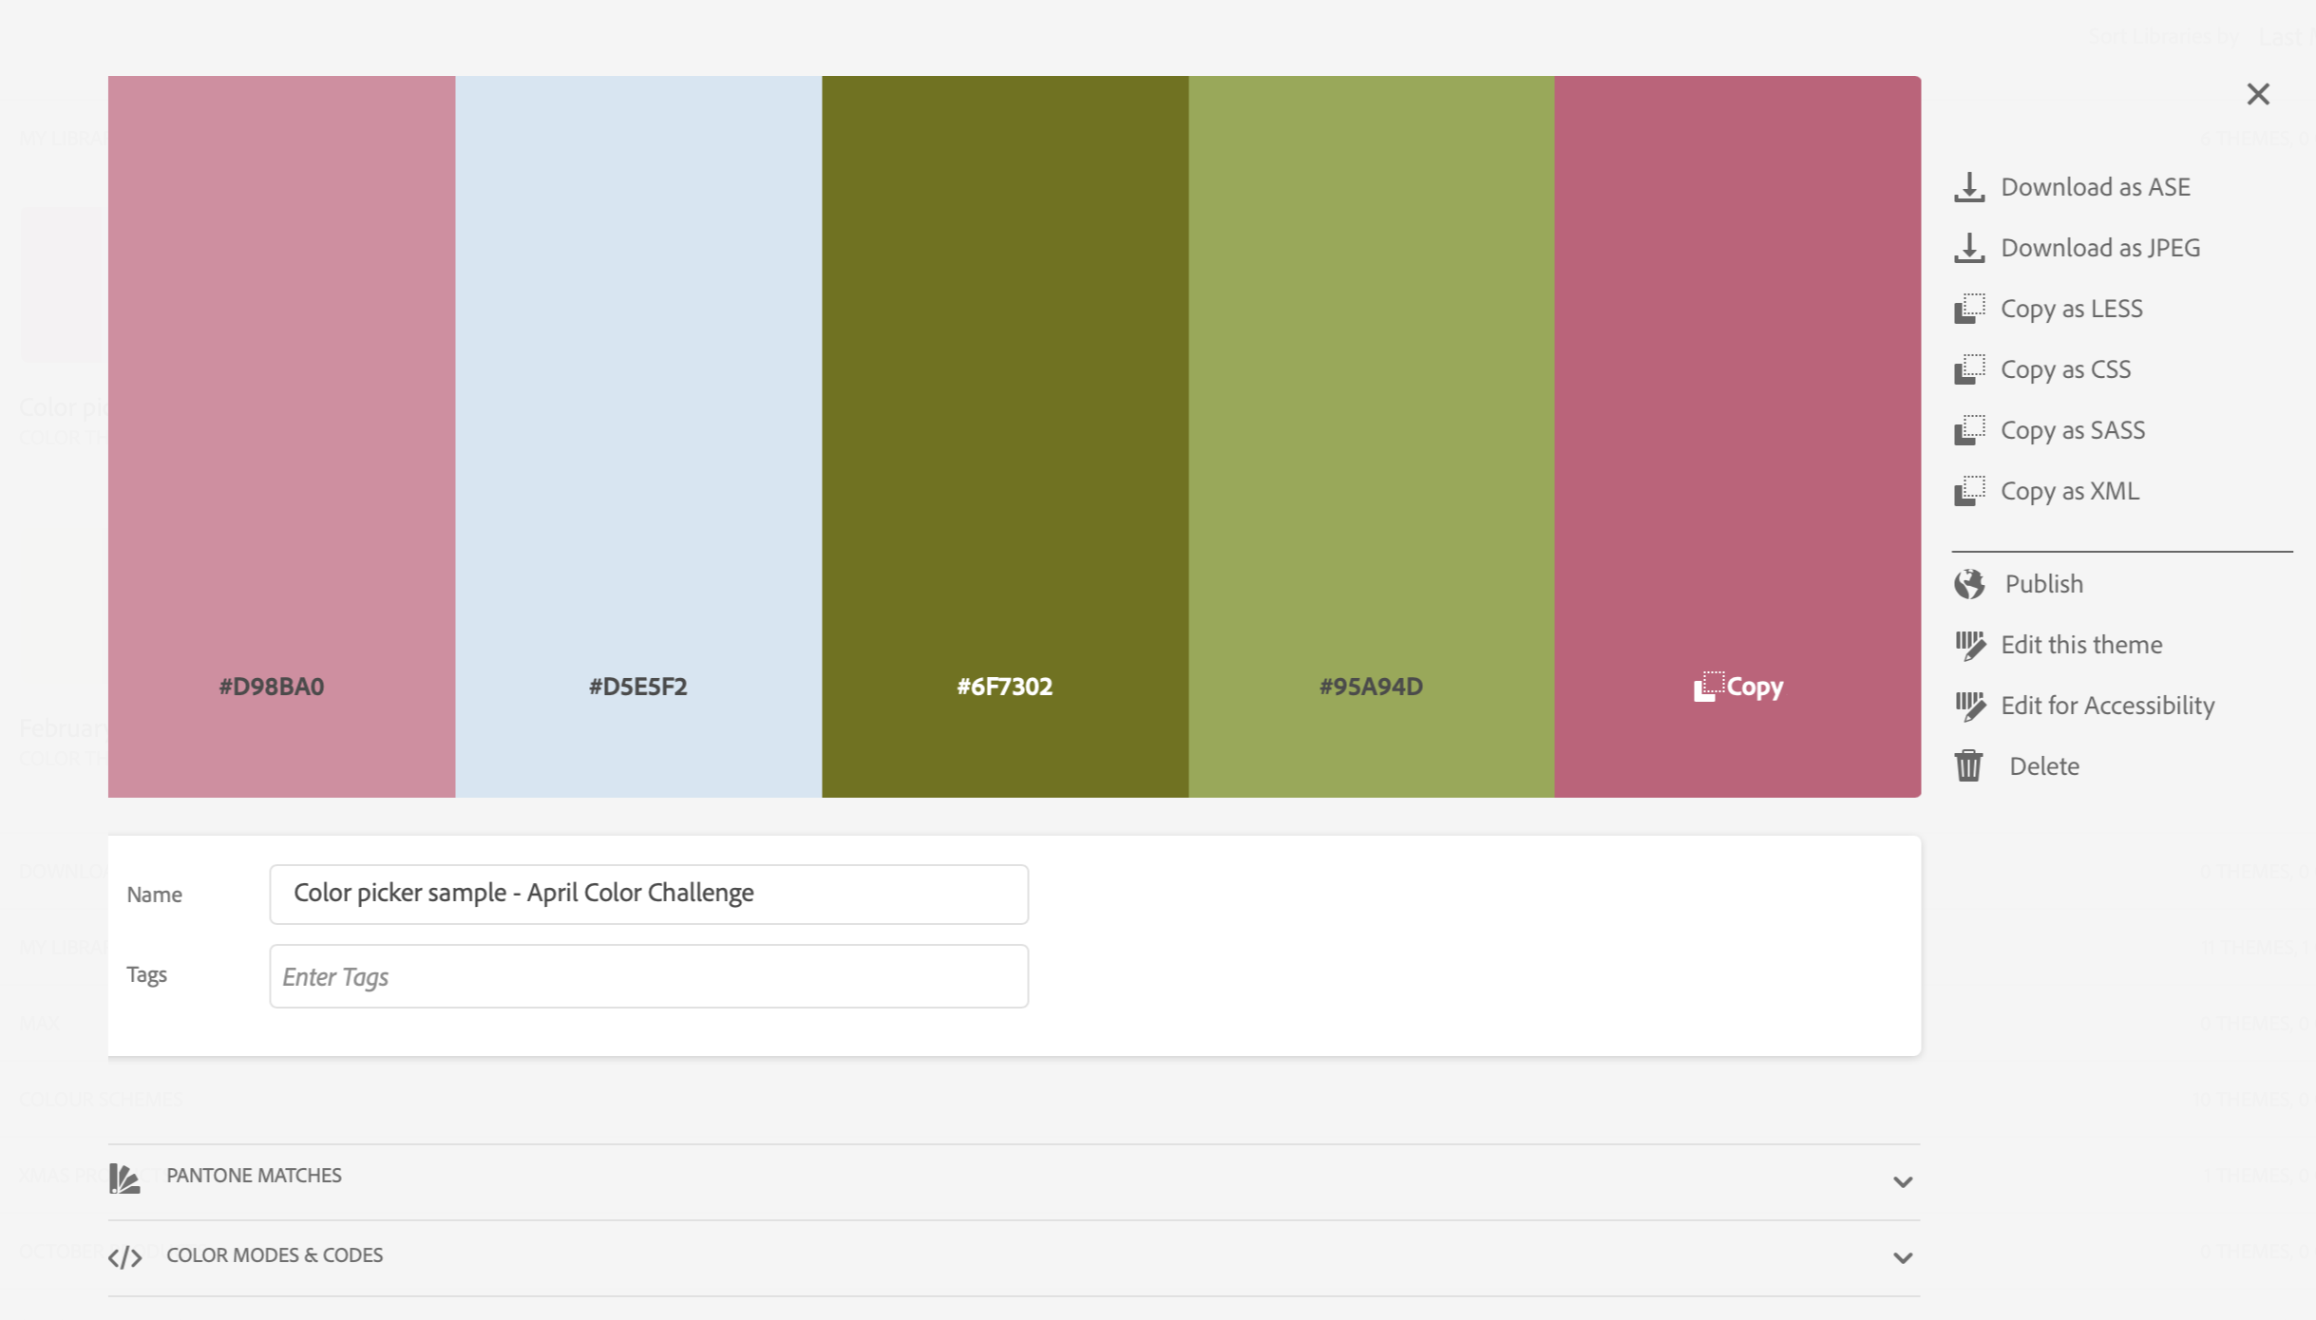Select the pink #D98BA0 swatch
This screenshot has height=1320, width=2316.
click(x=281, y=437)
